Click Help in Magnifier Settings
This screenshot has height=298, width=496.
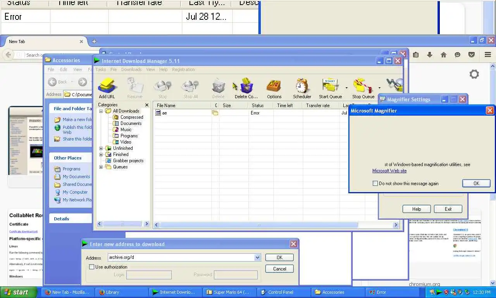pyautogui.click(x=417, y=209)
